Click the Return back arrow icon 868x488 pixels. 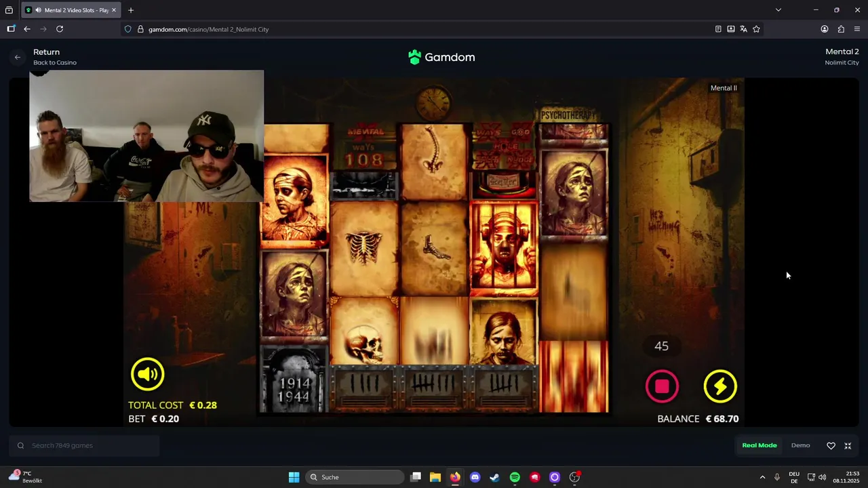[18, 58]
